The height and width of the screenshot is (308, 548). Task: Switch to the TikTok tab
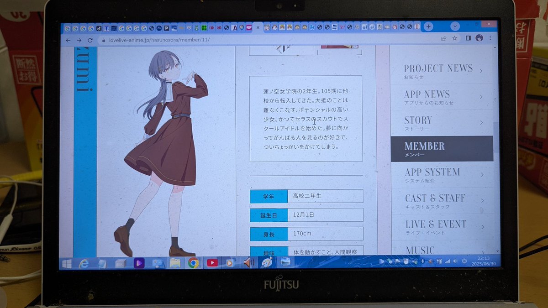point(98,28)
